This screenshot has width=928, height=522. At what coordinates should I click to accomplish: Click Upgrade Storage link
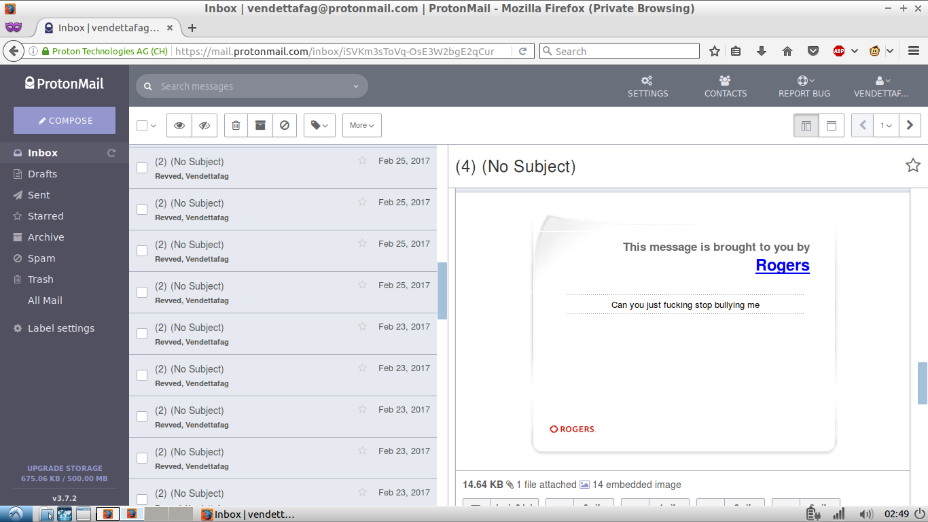(65, 468)
